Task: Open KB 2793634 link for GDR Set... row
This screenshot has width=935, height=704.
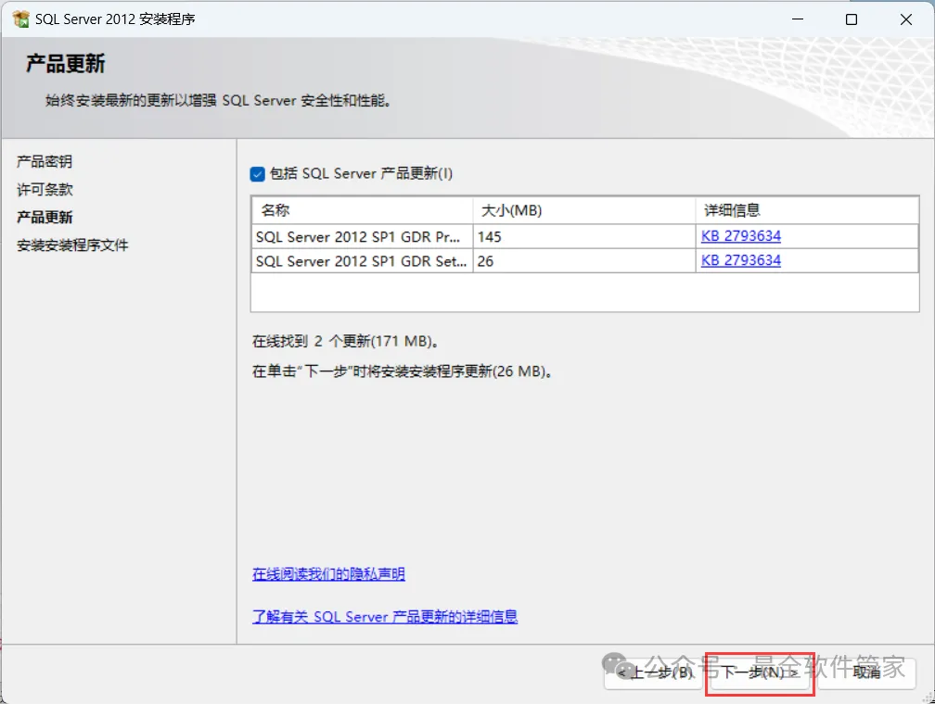Action: coord(740,260)
